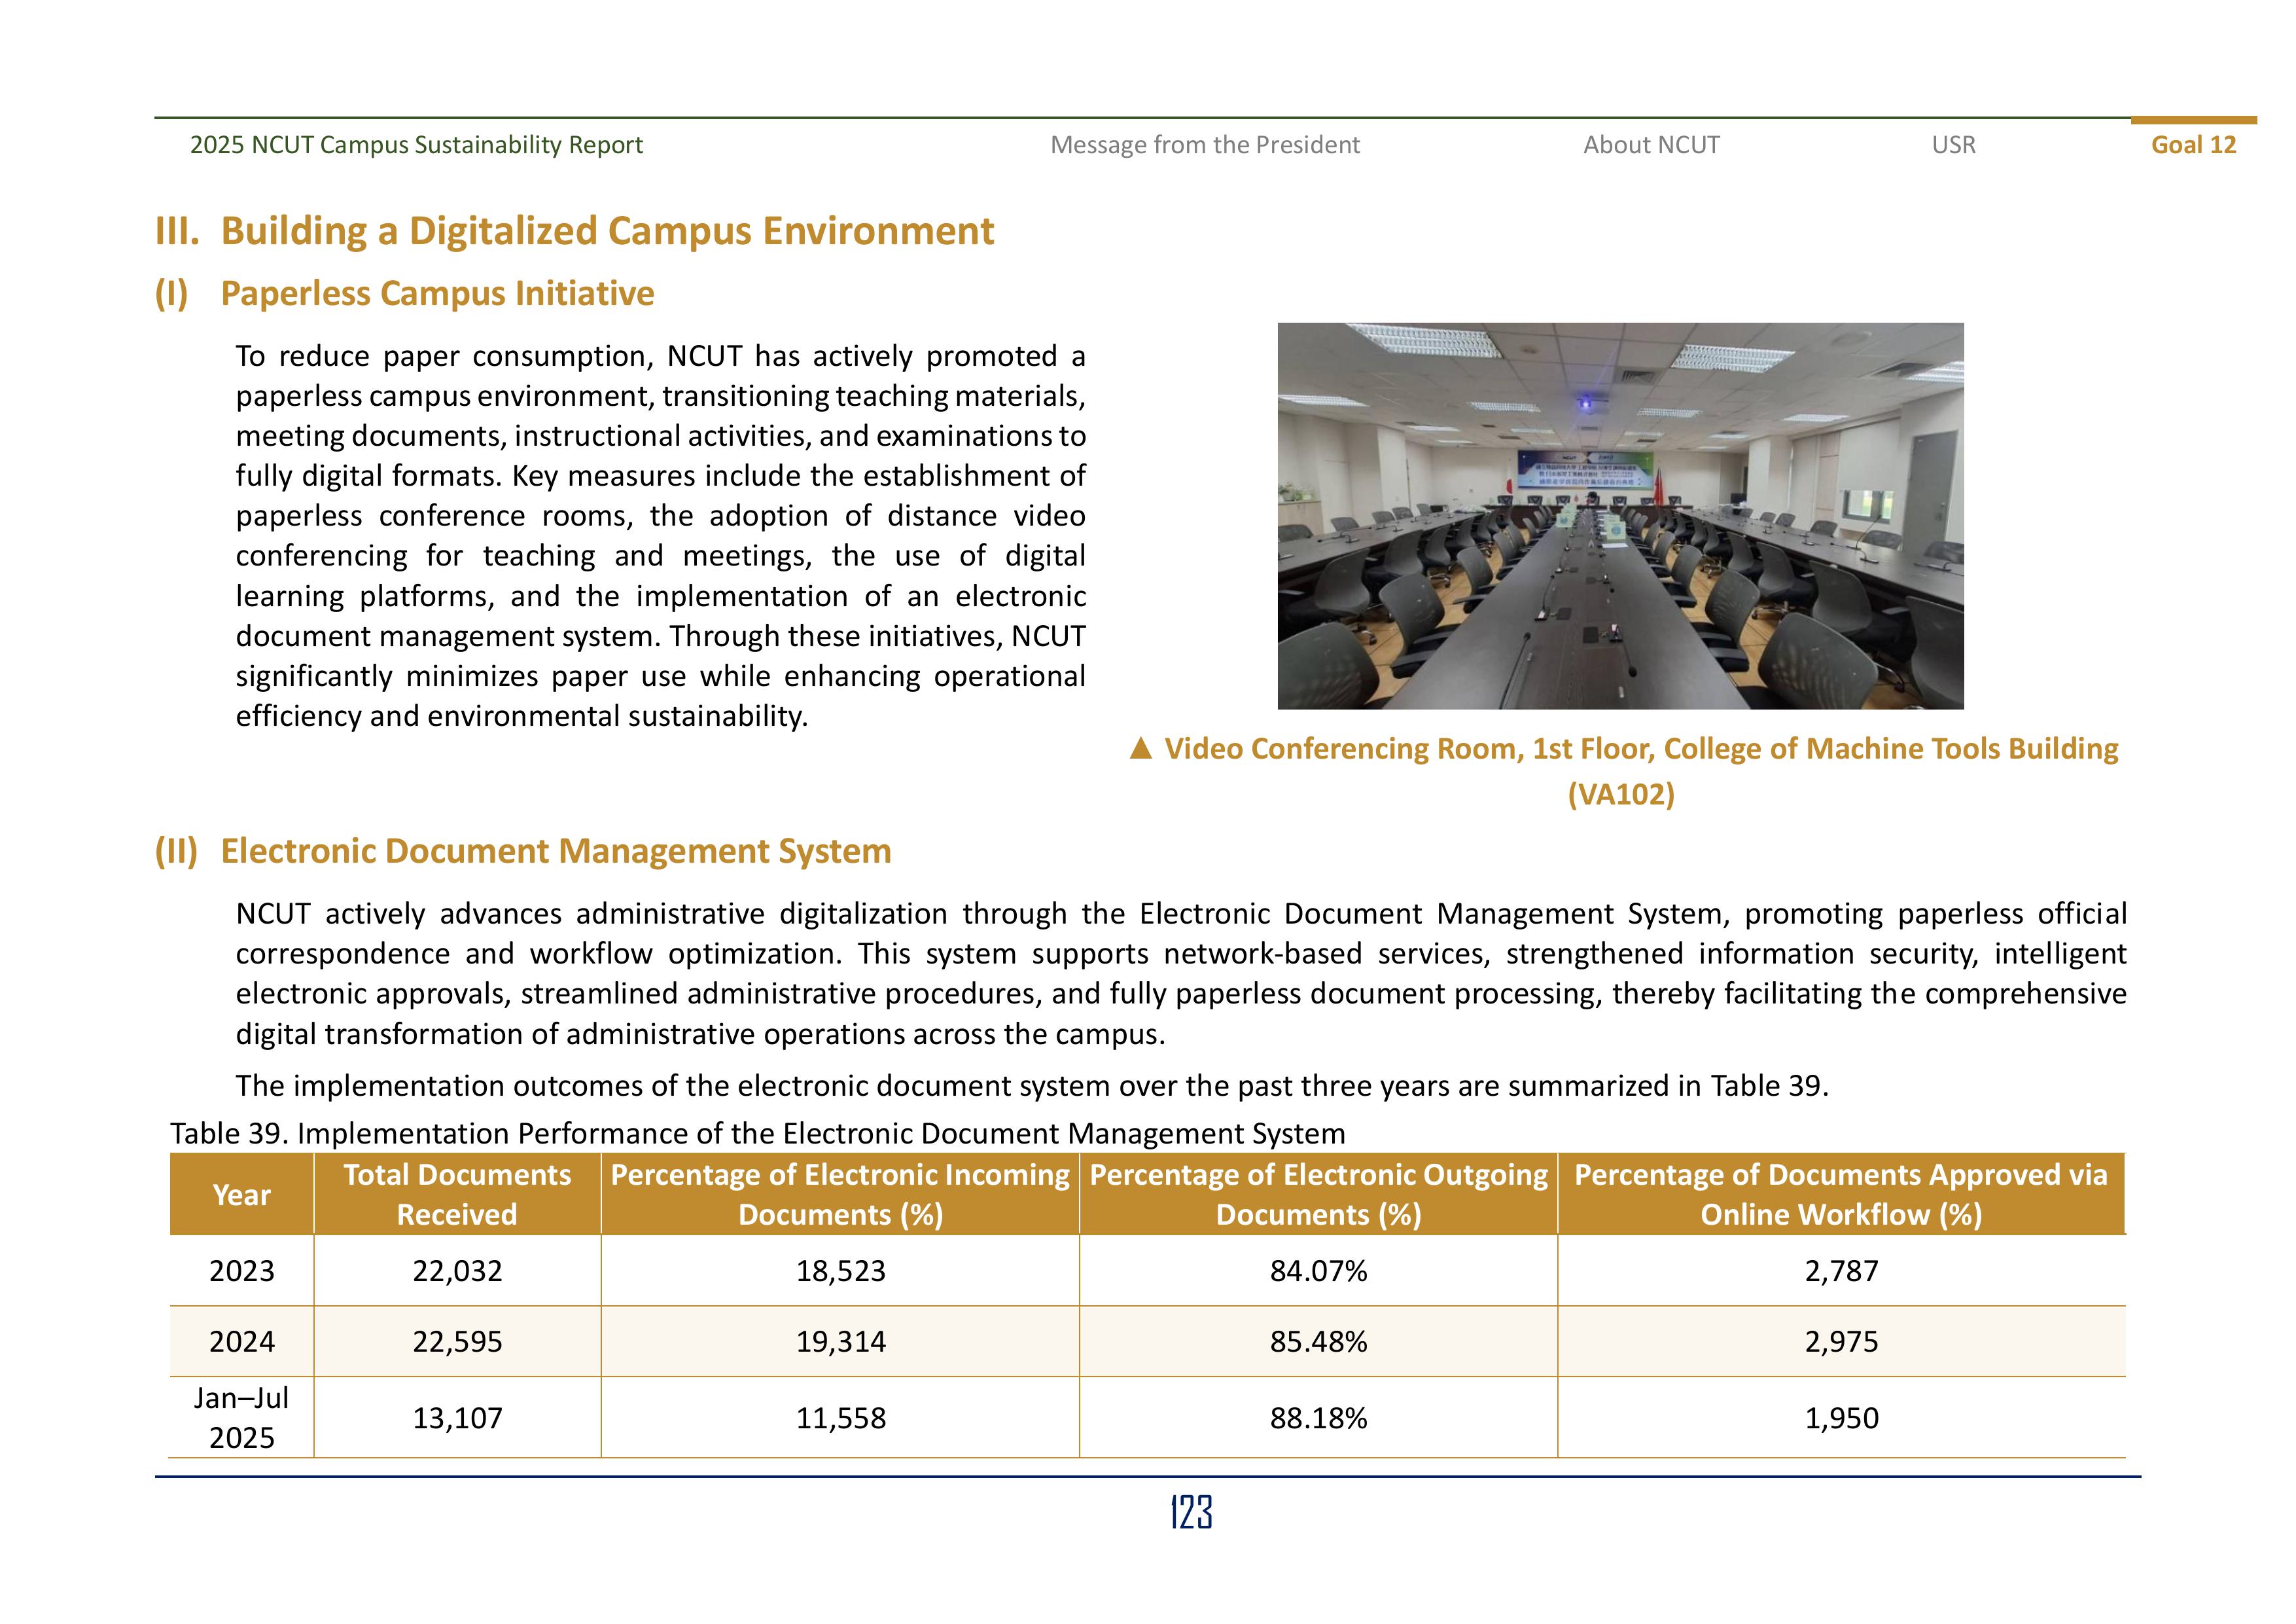Screen dimensions: 2296x1624
Task: Select the 22,595 cell in the 2024 row
Action: [457, 1342]
